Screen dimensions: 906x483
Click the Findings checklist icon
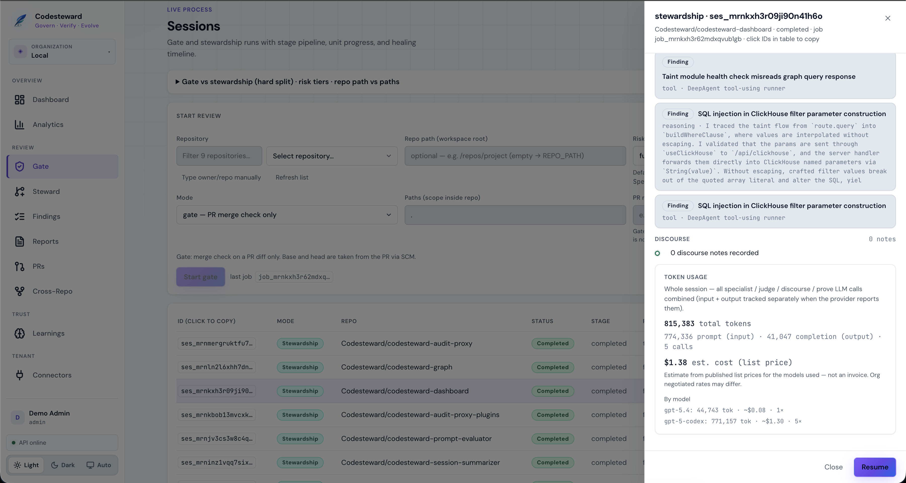(x=20, y=217)
